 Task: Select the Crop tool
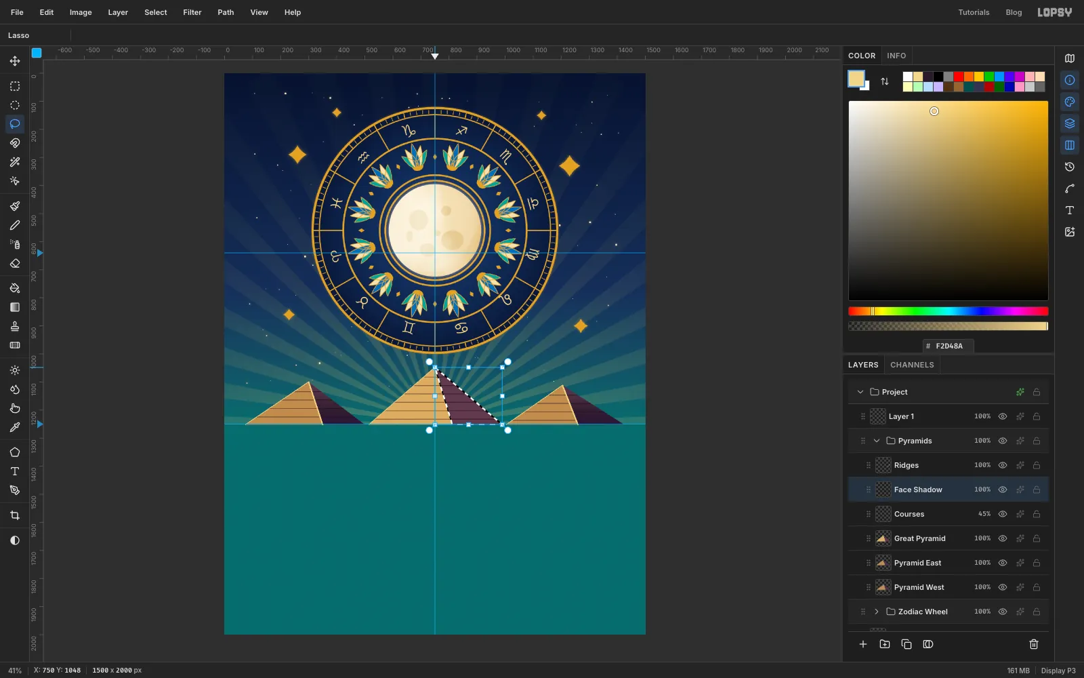pos(15,515)
